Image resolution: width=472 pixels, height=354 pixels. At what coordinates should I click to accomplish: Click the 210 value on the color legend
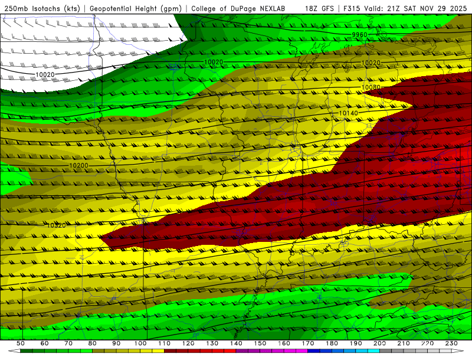tap(404, 343)
